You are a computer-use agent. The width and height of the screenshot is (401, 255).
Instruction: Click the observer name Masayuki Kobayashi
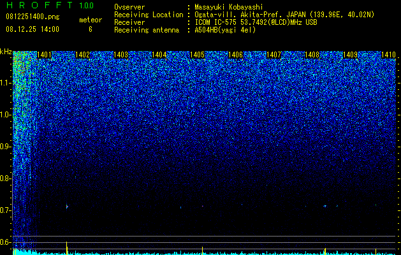229,7
